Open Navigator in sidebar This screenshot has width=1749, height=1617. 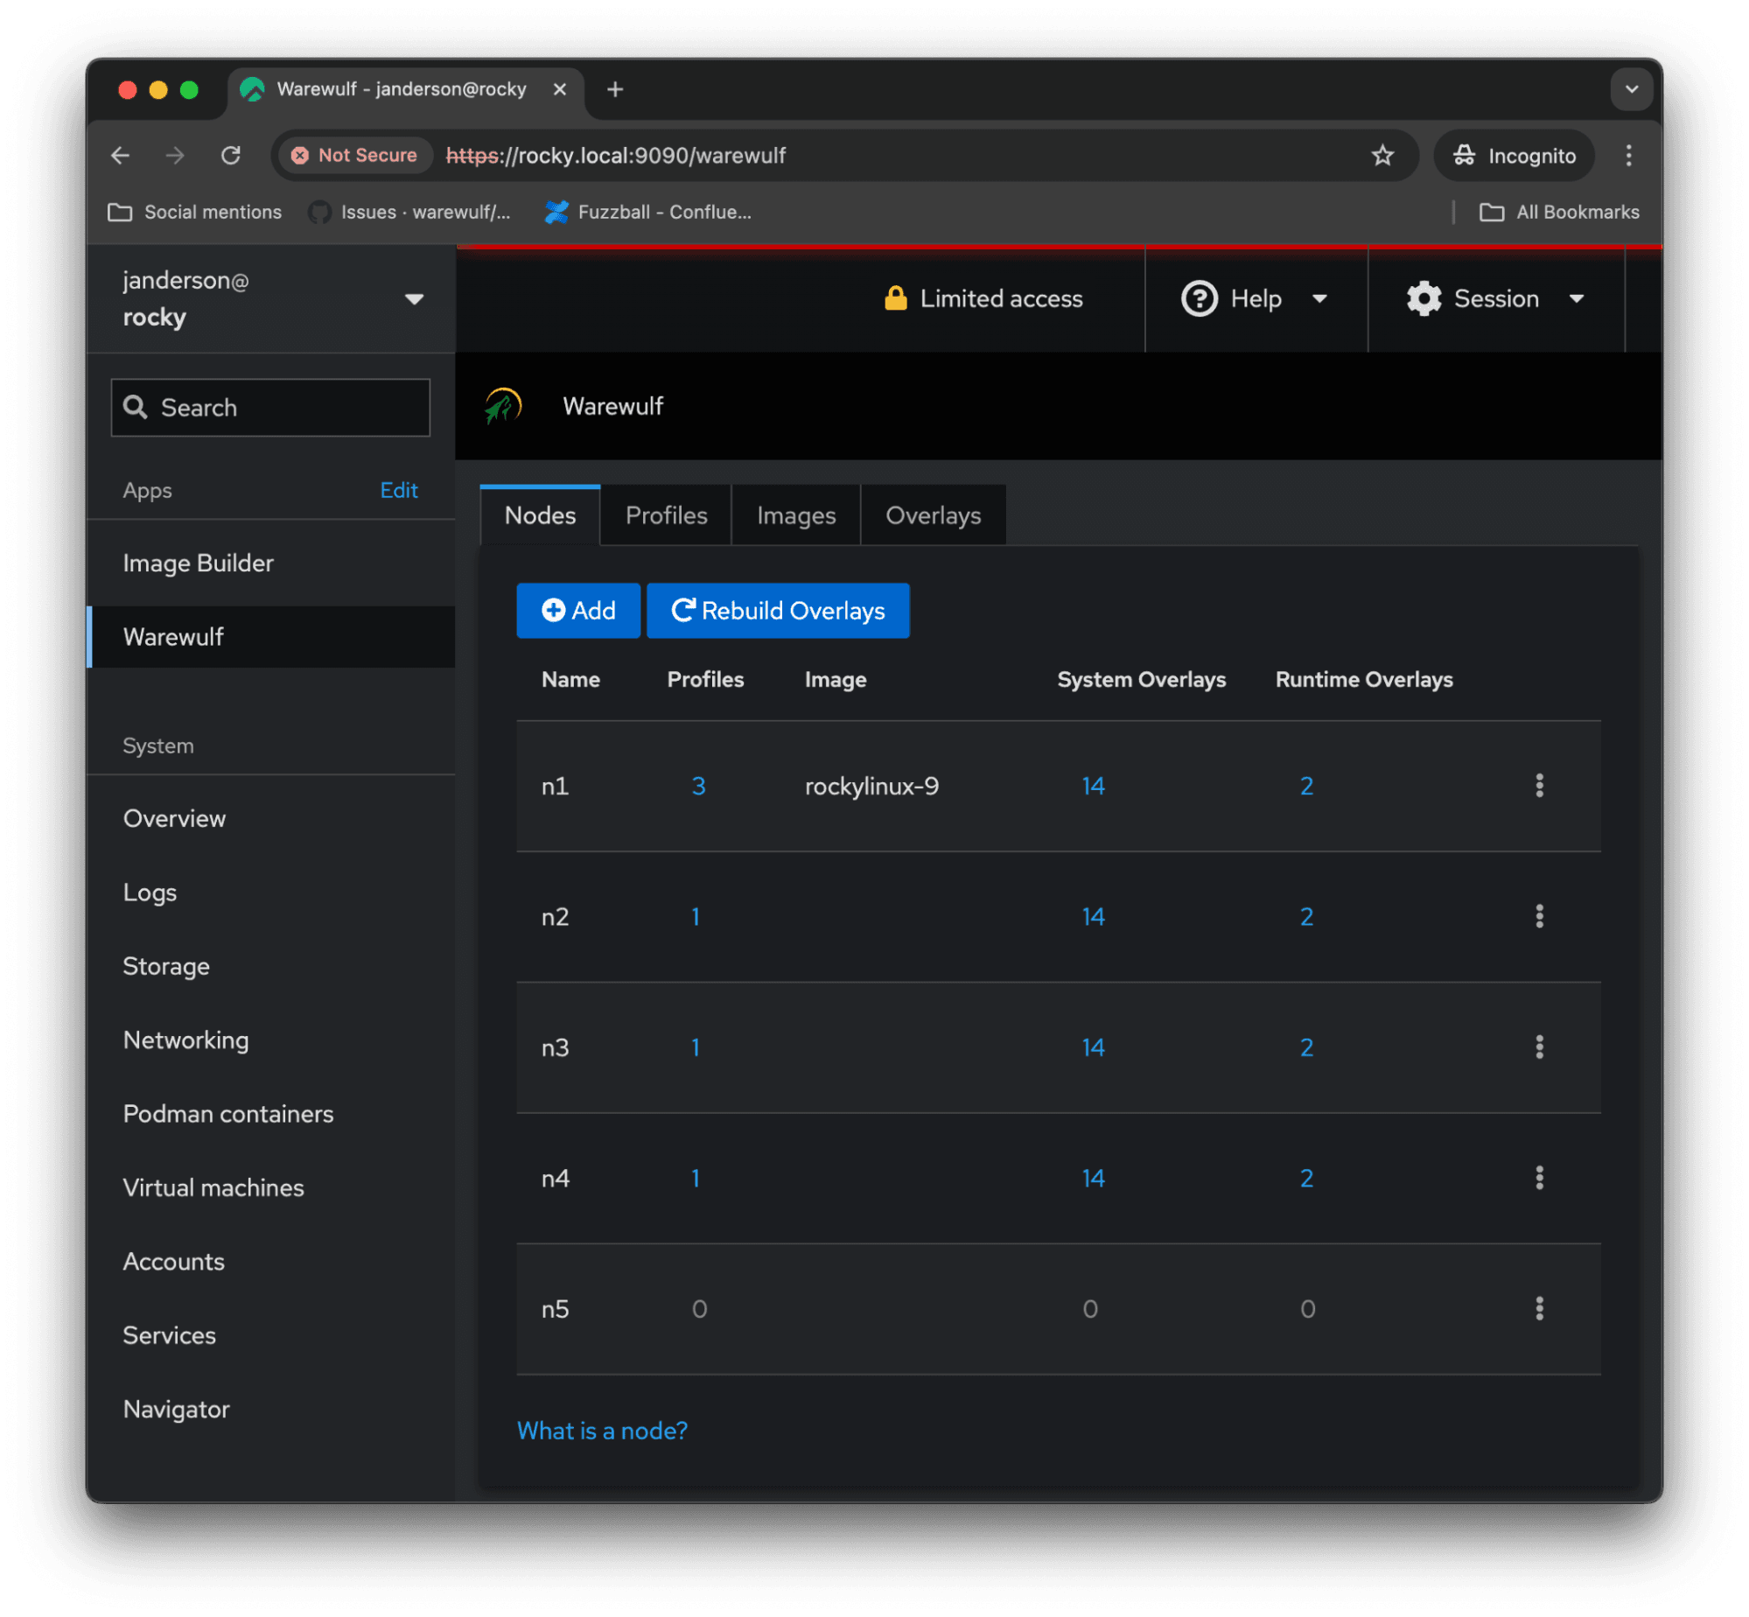(x=271, y=1410)
